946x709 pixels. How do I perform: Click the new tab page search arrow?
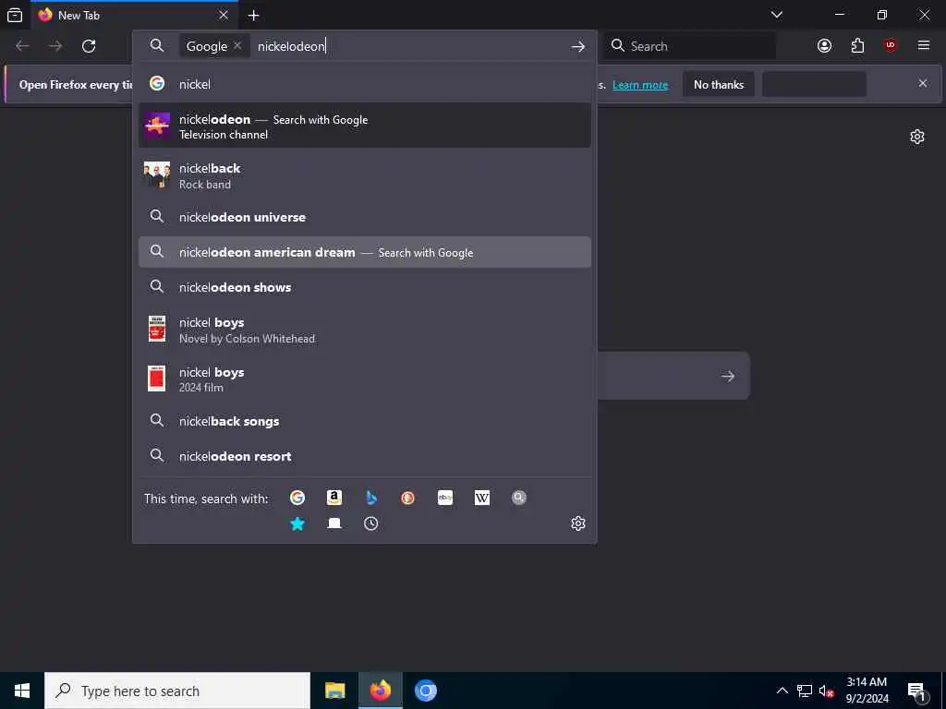point(728,377)
